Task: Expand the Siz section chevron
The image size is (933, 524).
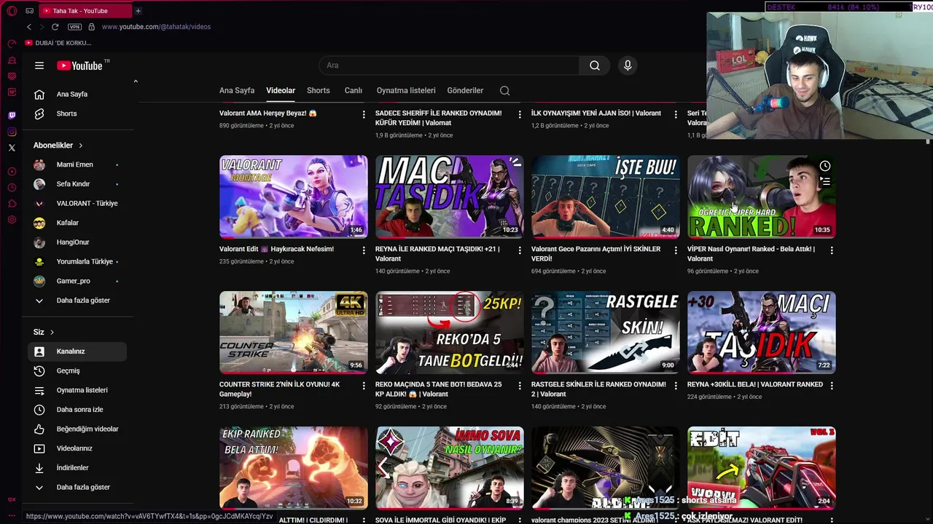Action: 52,332
